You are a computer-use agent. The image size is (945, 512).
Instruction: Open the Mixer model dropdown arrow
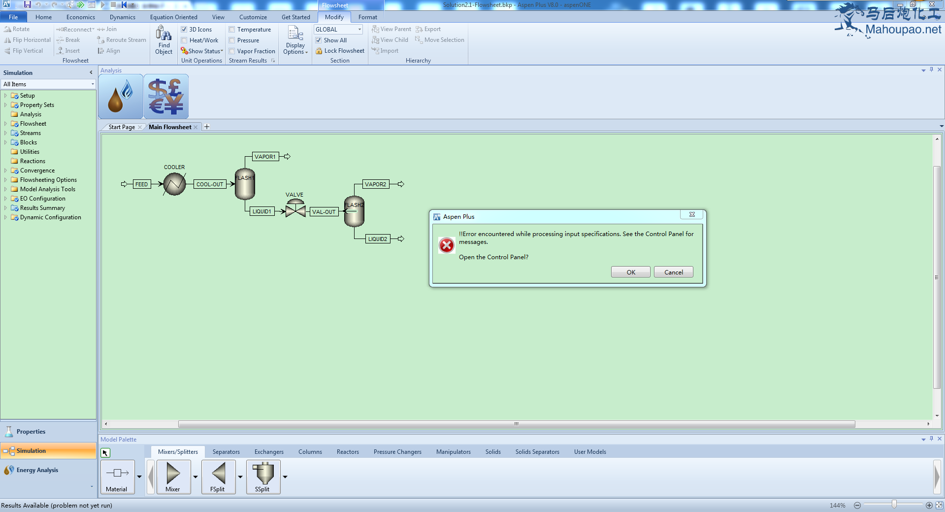pos(196,477)
